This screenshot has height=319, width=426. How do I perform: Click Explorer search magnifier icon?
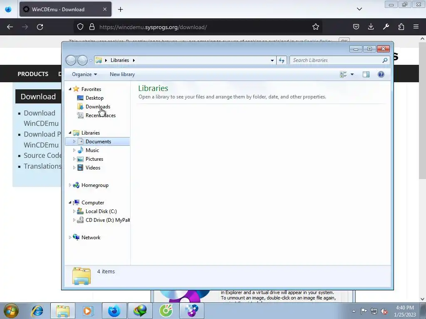point(385,60)
